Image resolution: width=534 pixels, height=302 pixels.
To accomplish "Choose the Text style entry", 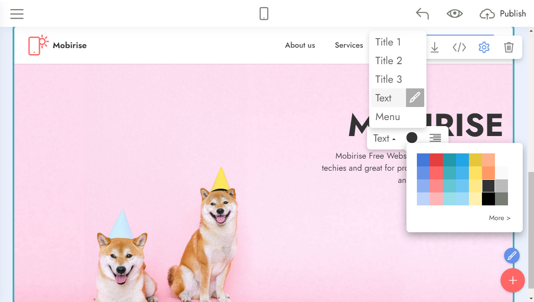I will click(x=388, y=98).
